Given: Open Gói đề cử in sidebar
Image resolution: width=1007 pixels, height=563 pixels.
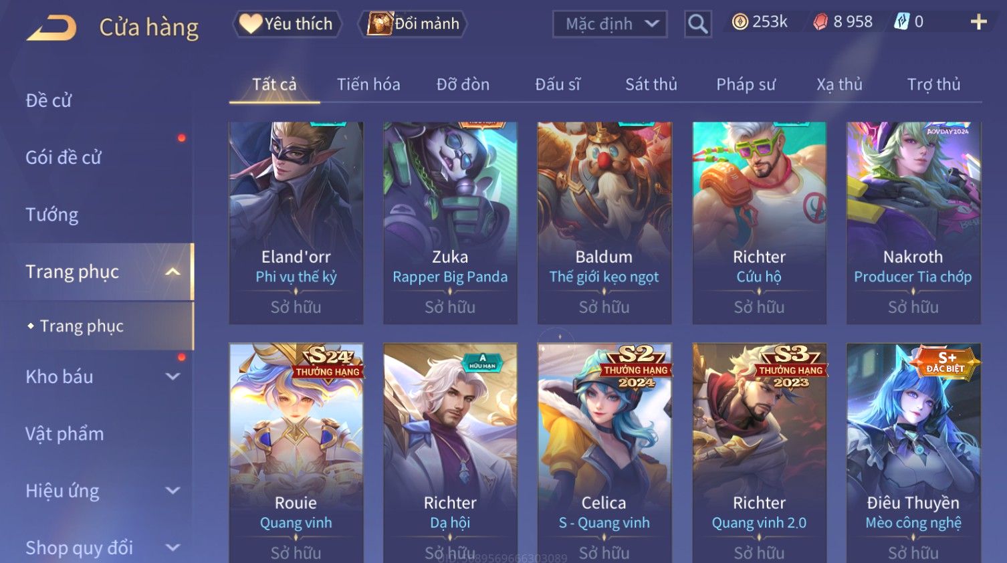Looking at the screenshot, I should pos(64,157).
